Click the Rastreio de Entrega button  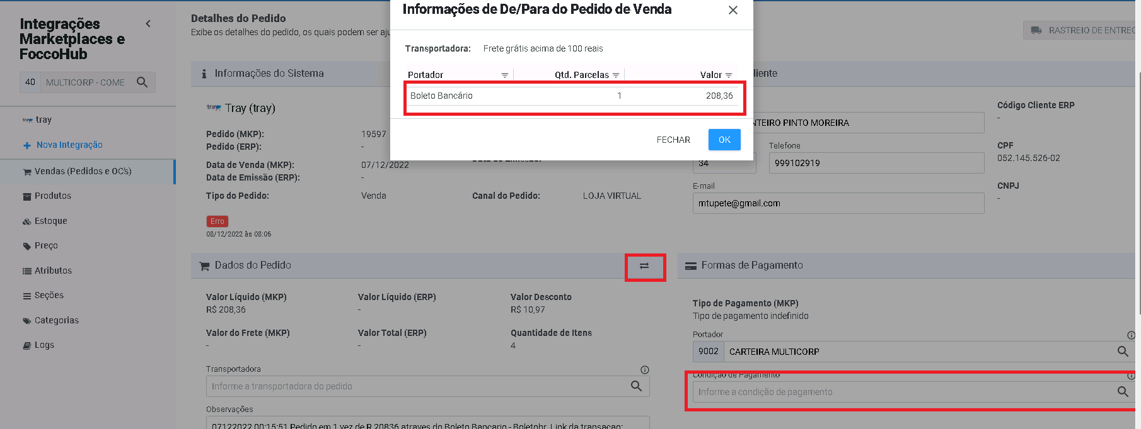[x=1082, y=30]
